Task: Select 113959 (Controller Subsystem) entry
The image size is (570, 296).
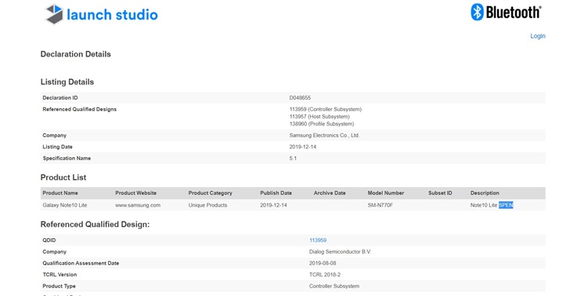Action: tap(326, 109)
